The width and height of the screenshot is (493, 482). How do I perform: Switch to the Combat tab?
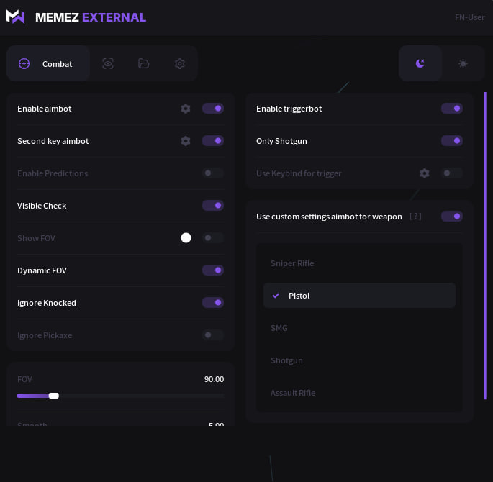[48, 63]
